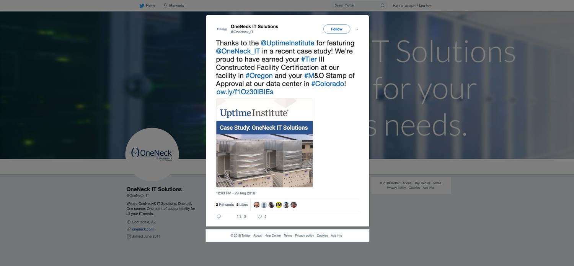Open @OneNeck_IT mention inside tweet text
The height and width of the screenshot is (266, 574).
point(238,51)
